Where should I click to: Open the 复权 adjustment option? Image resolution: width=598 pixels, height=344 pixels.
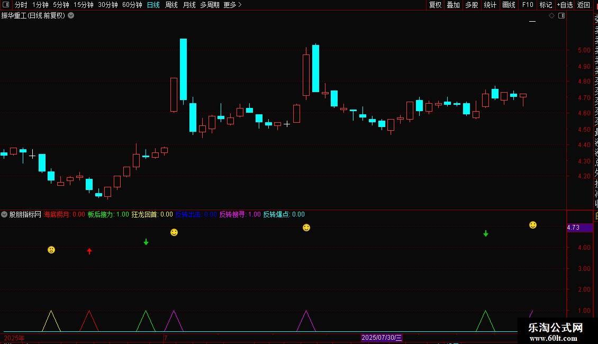pos(435,5)
